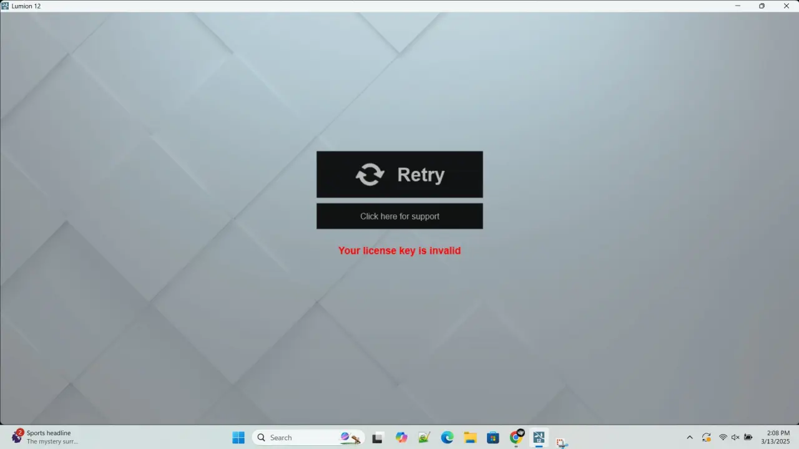Click the muted volume tray icon
The height and width of the screenshot is (449, 799).
735,437
